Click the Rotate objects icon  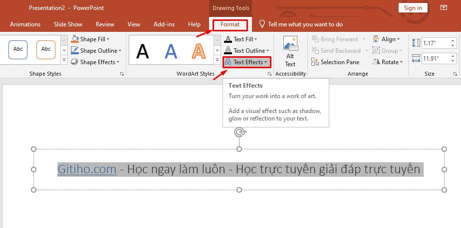point(376,62)
